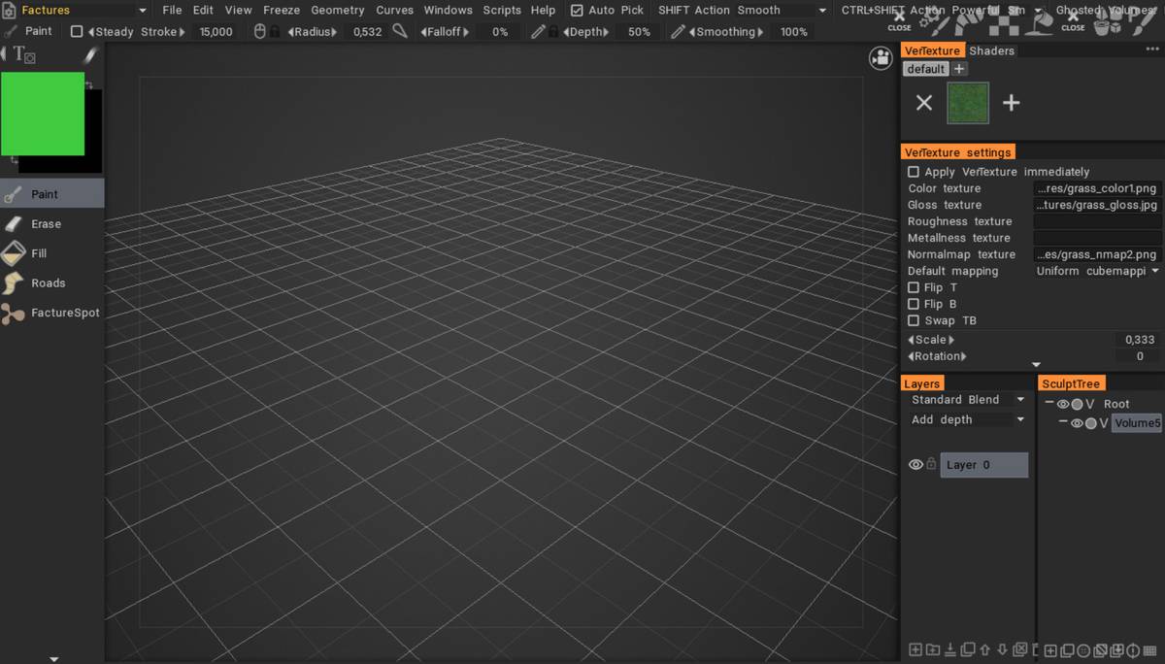
Task: Add new VerTexture with large plus icon
Action: click(x=1012, y=102)
